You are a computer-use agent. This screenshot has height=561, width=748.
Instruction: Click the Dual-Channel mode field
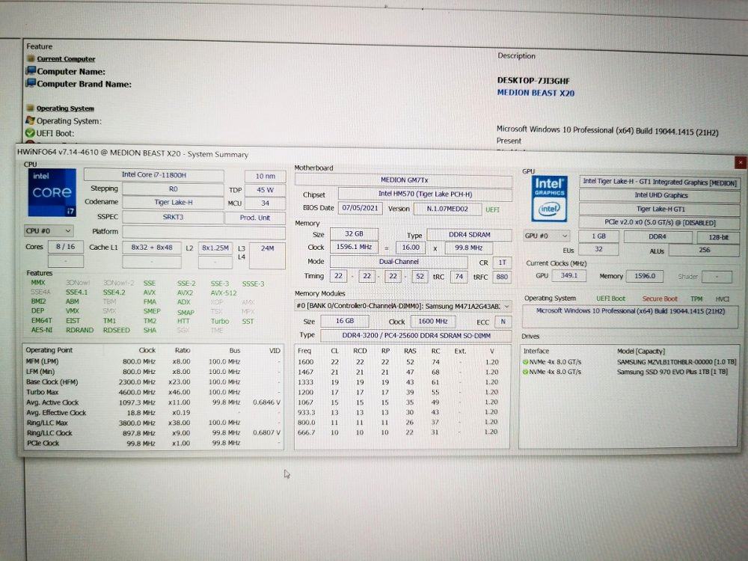pos(399,262)
